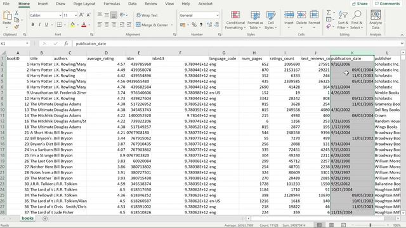Increase font size with the larger A icon
Screen dimensions: 406x228
point(81,15)
